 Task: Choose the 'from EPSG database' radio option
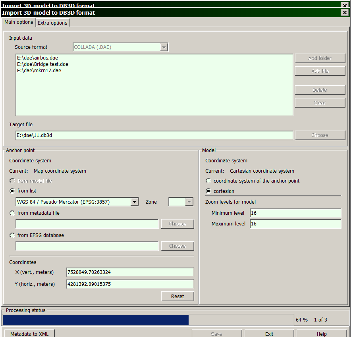pyautogui.click(x=12, y=235)
